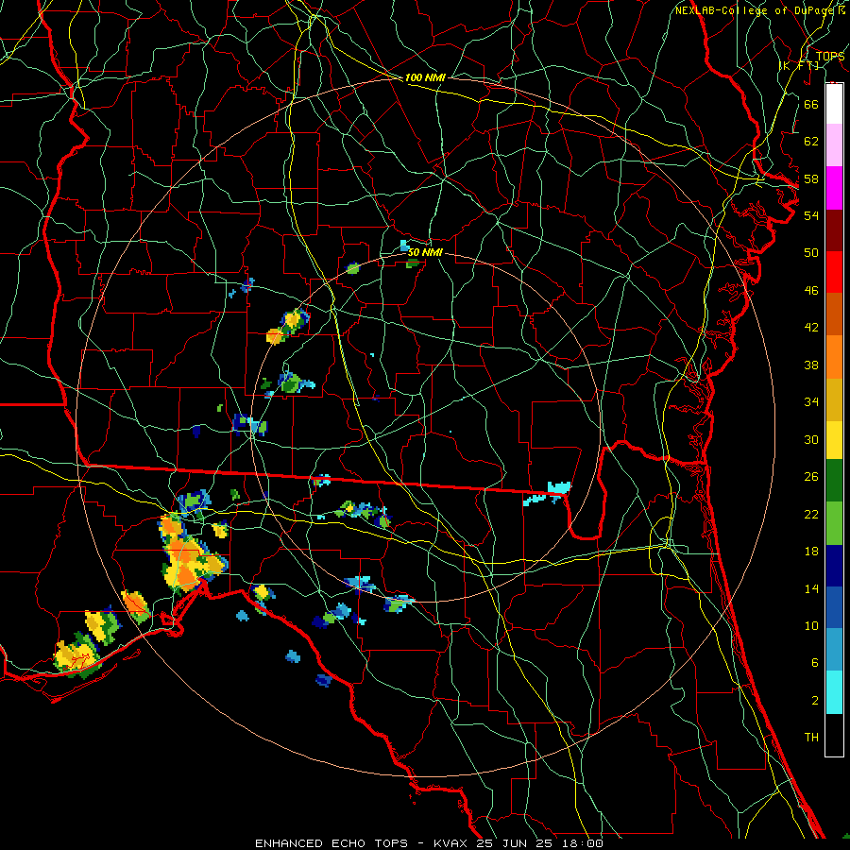Click the '38' legend value
Viewport: 850px width, 850px height.
point(811,365)
